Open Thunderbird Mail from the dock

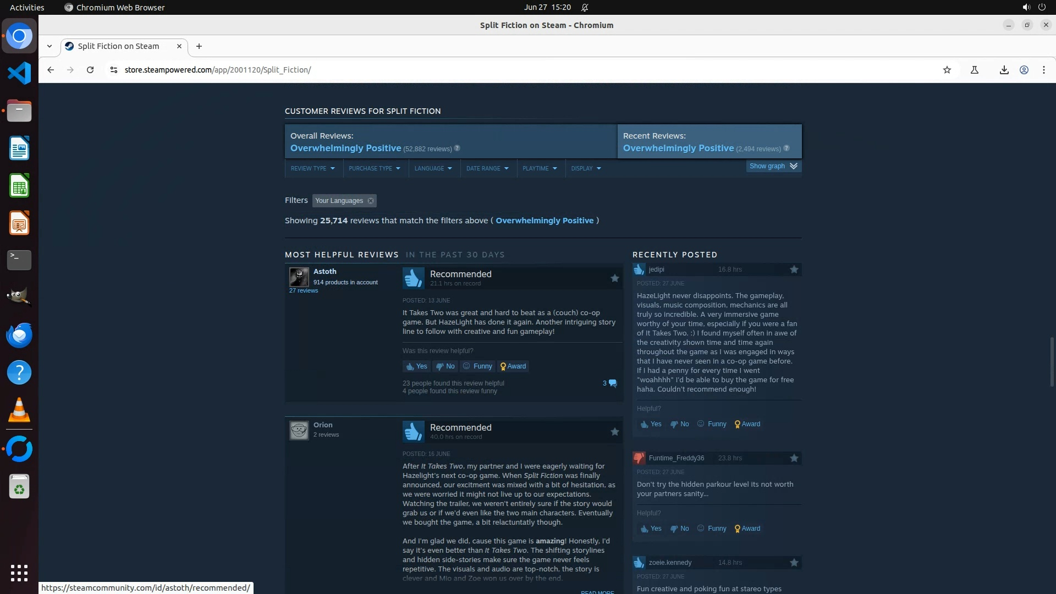[19, 335]
